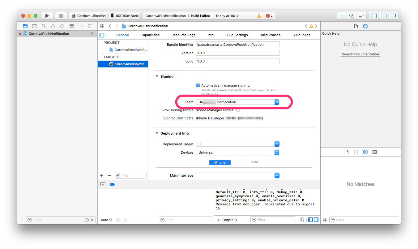This screenshot has height=249, width=418.
Task: Stop the running task with the Stop button
Action: click(x=61, y=16)
